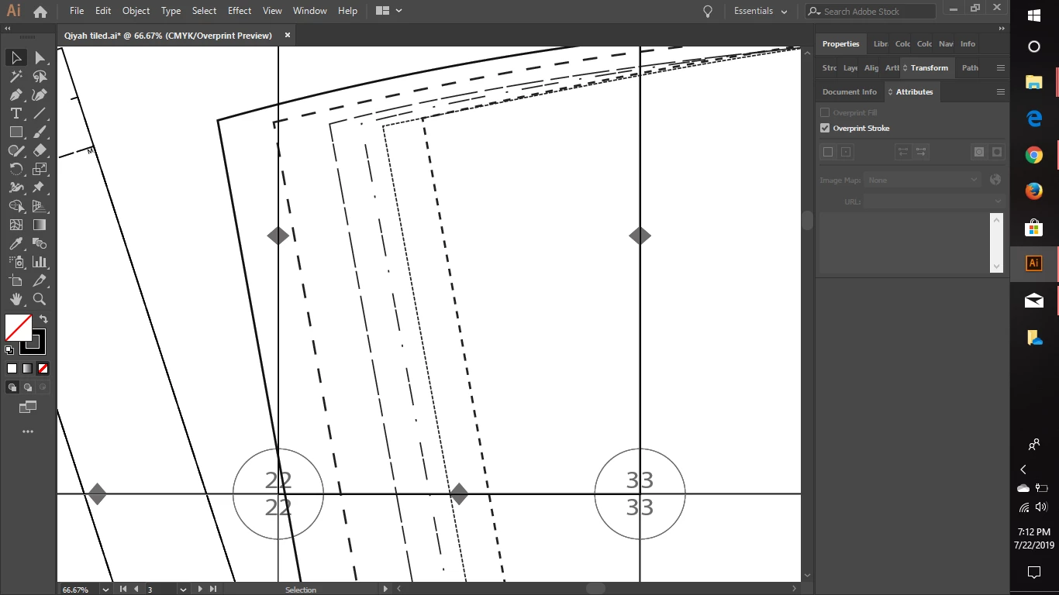Image resolution: width=1059 pixels, height=595 pixels.
Task: Click the Fill color box
Action: tap(18, 328)
